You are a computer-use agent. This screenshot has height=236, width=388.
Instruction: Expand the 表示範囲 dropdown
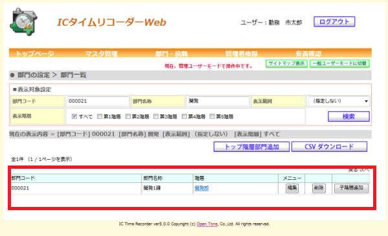click(x=338, y=101)
